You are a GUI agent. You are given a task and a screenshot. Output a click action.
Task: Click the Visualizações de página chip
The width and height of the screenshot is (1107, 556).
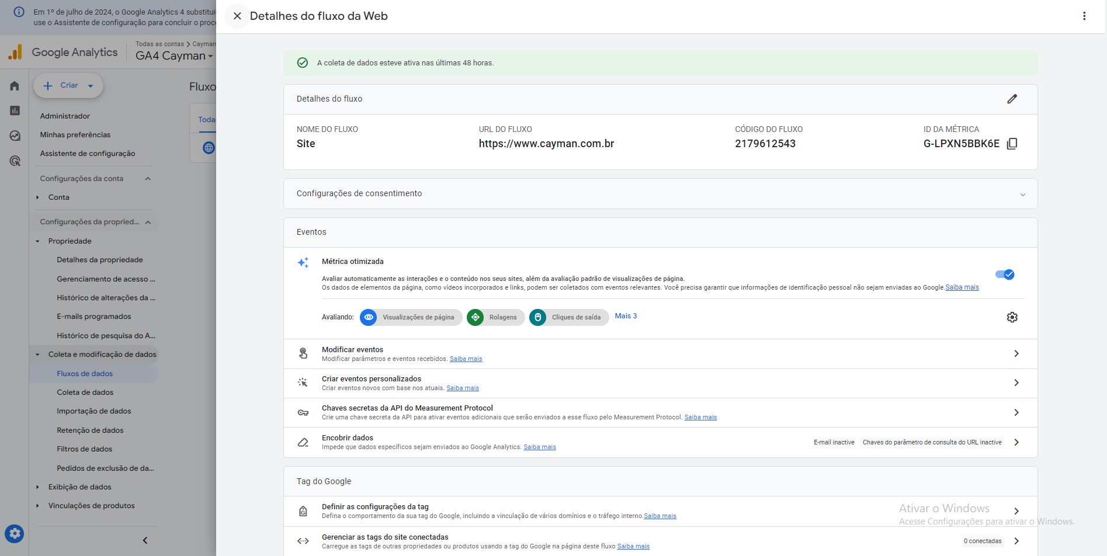411,317
